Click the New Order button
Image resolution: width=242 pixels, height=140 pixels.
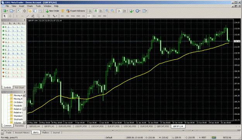tap(52, 11)
